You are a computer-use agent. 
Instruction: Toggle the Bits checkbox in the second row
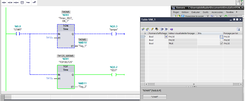coord(221,40)
